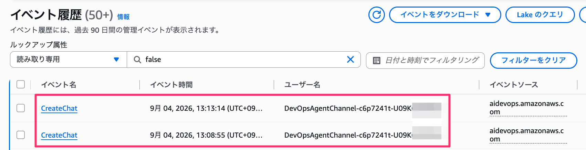This screenshot has width=586, height=150.
Task: Open the 読み取り専用 lookup attribute dropdown
Action: point(69,60)
